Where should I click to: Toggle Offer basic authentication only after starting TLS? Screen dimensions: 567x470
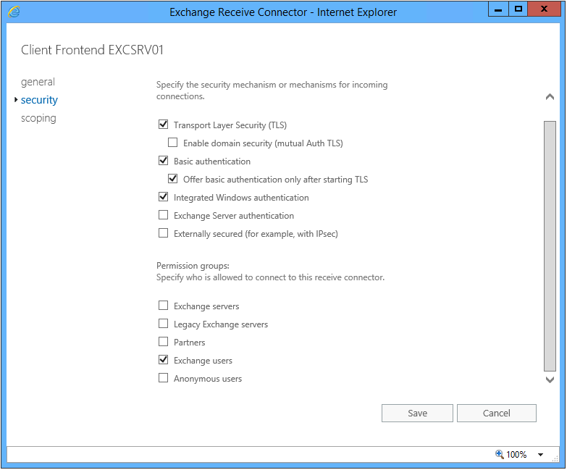(172, 179)
